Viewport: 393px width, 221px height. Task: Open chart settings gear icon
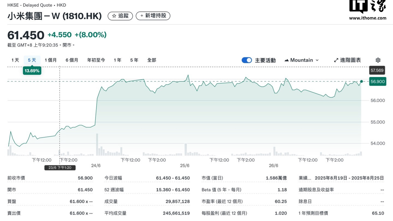click(378, 60)
